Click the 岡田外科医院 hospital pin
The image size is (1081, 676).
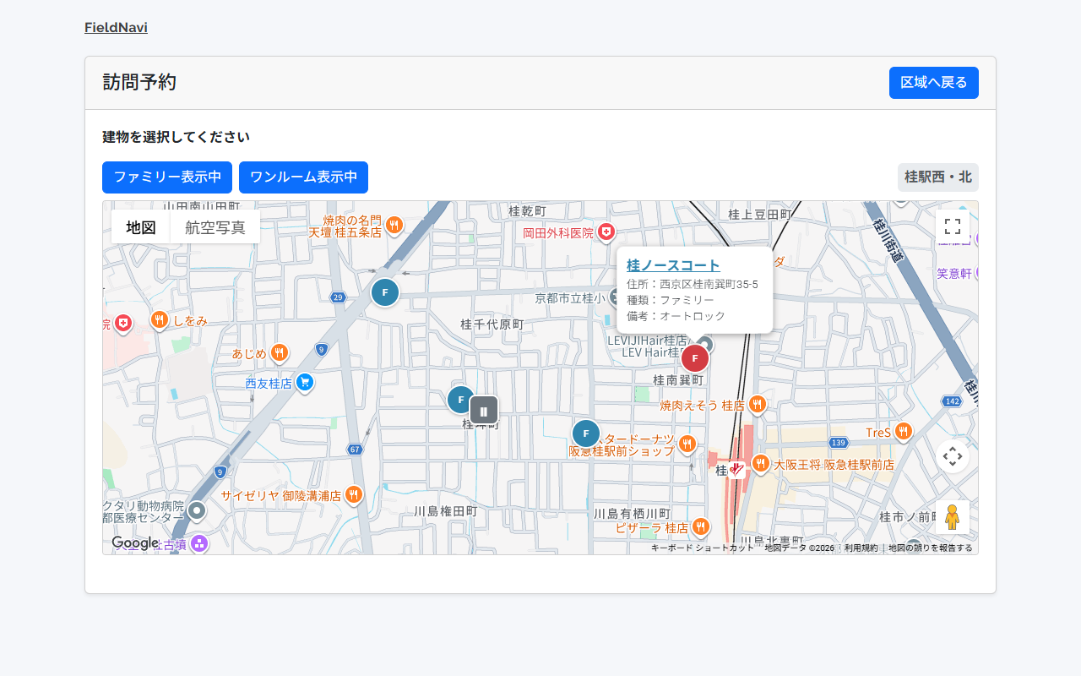click(606, 232)
